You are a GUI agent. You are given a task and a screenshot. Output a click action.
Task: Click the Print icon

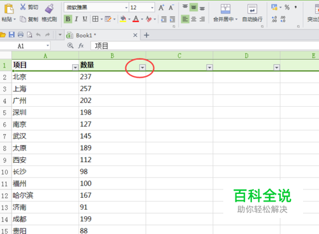pyautogui.click(x=20, y=35)
